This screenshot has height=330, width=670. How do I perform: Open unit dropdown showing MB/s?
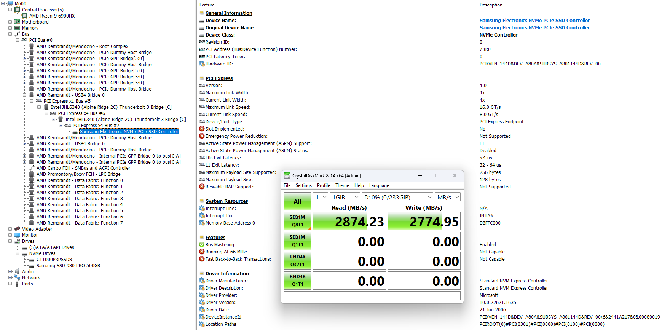(x=448, y=197)
